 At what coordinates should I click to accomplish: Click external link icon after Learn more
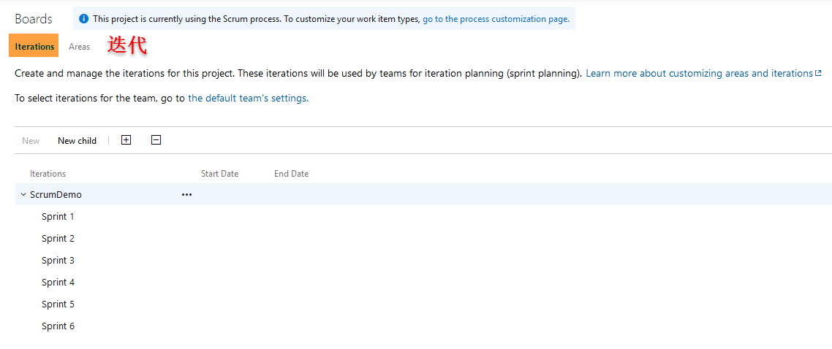tap(818, 73)
